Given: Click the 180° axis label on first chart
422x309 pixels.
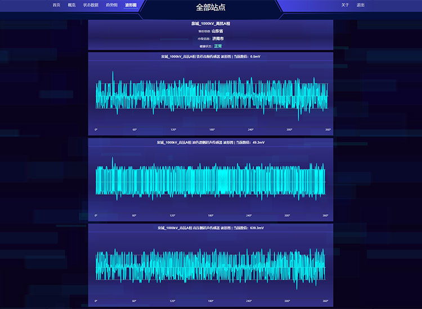Looking at the screenshot, I should [x=212, y=130].
